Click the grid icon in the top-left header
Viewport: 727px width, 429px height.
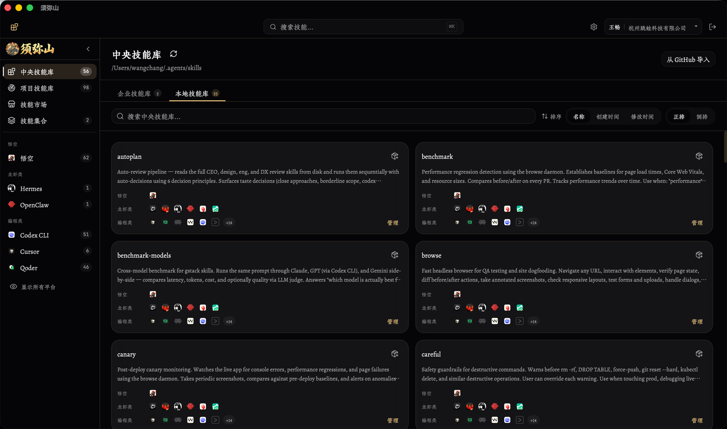pos(14,27)
